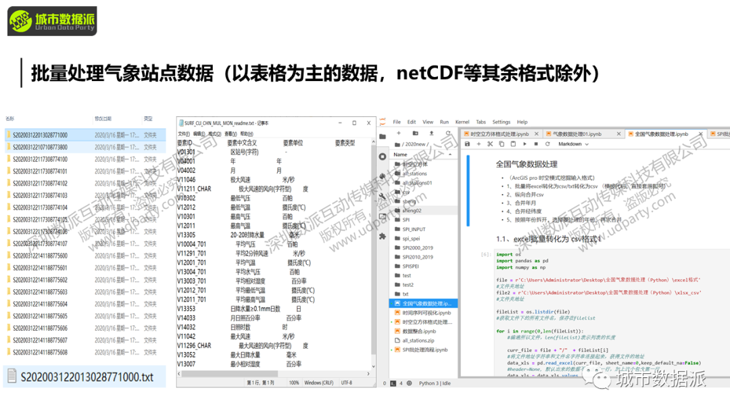730x411 pixels.
Task: Click the new launcher plus icon in file browser
Action: (x=399, y=133)
